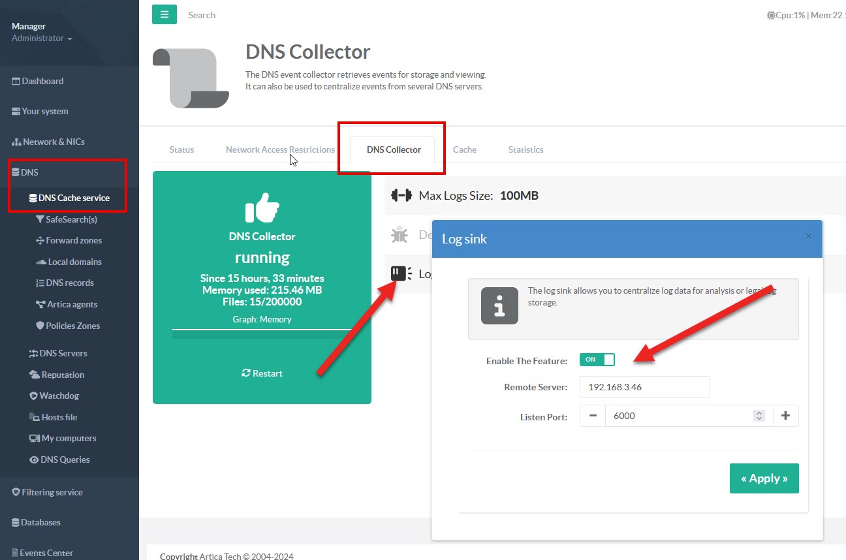Restart the DNS Collector service

pos(262,373)
